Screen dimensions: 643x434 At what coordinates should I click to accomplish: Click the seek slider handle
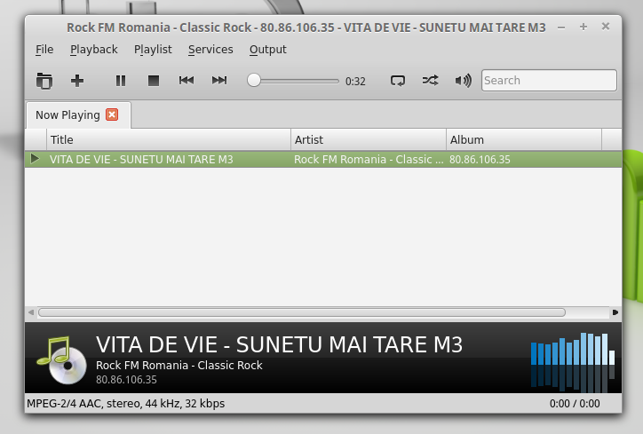click(x=254, y=81)
